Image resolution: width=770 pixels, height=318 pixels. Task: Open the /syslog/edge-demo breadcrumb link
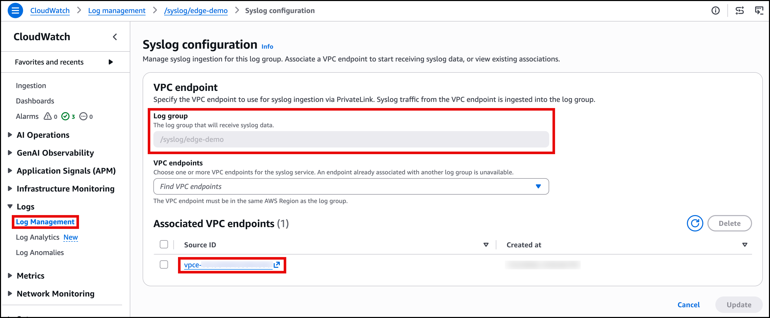(x=196, y=11)
